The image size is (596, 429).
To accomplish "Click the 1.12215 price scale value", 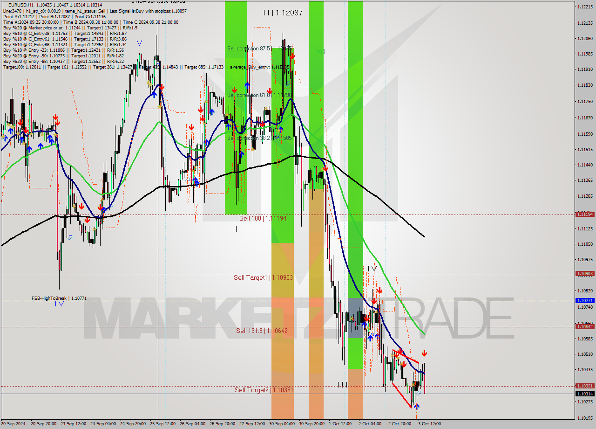I will coord(585,7).
